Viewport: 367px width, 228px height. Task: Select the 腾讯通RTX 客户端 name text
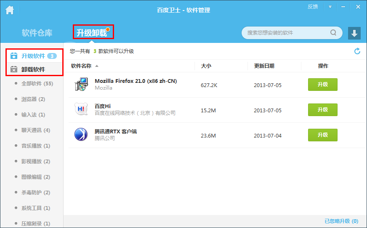(116, 131)
